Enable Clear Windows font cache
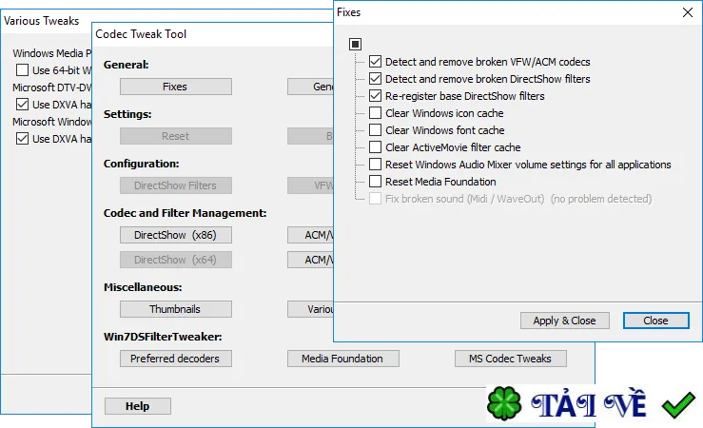Screen dimensions: 703x428 pyautogui.click(x=375, y=130)
